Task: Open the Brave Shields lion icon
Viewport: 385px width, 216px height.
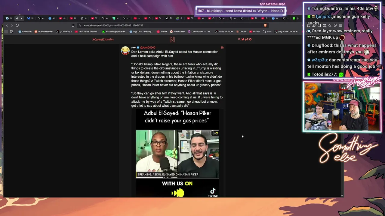Action: pyautogui.click(x=265, y=25)
